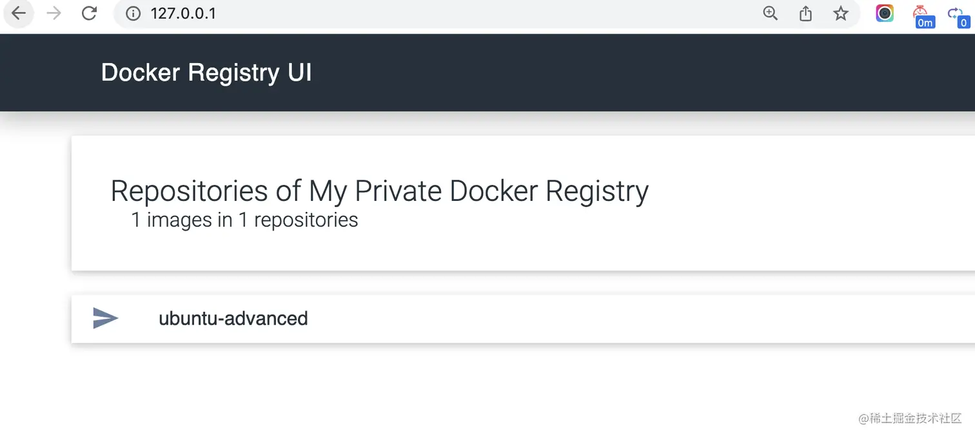Click the share page icon
The image size is (975, 438).
(x=805, y=14)
